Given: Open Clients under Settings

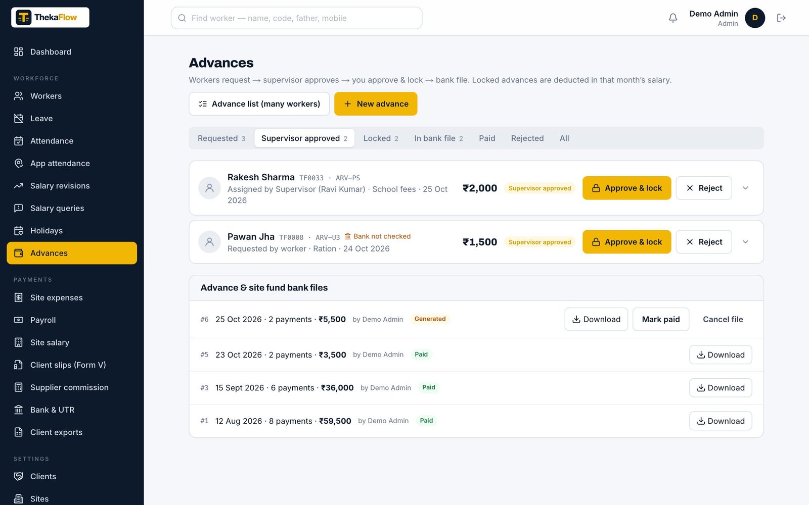Looking at the screenshot, I should tap(72, 477).
